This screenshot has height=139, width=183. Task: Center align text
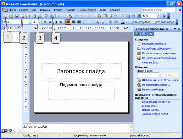[x=74, y=22]
